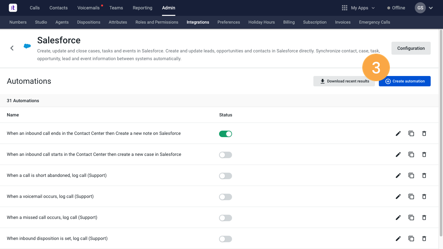Go back using the left chevron arrow
The height and width of the screenshot is (249, 443).
12,48
